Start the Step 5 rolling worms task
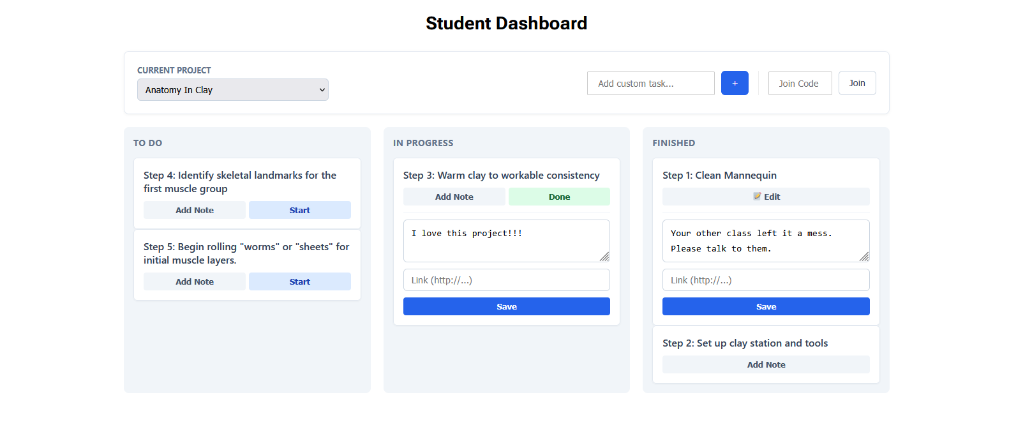The height and width of the screenshot is (434, 1009). point(300,281)
